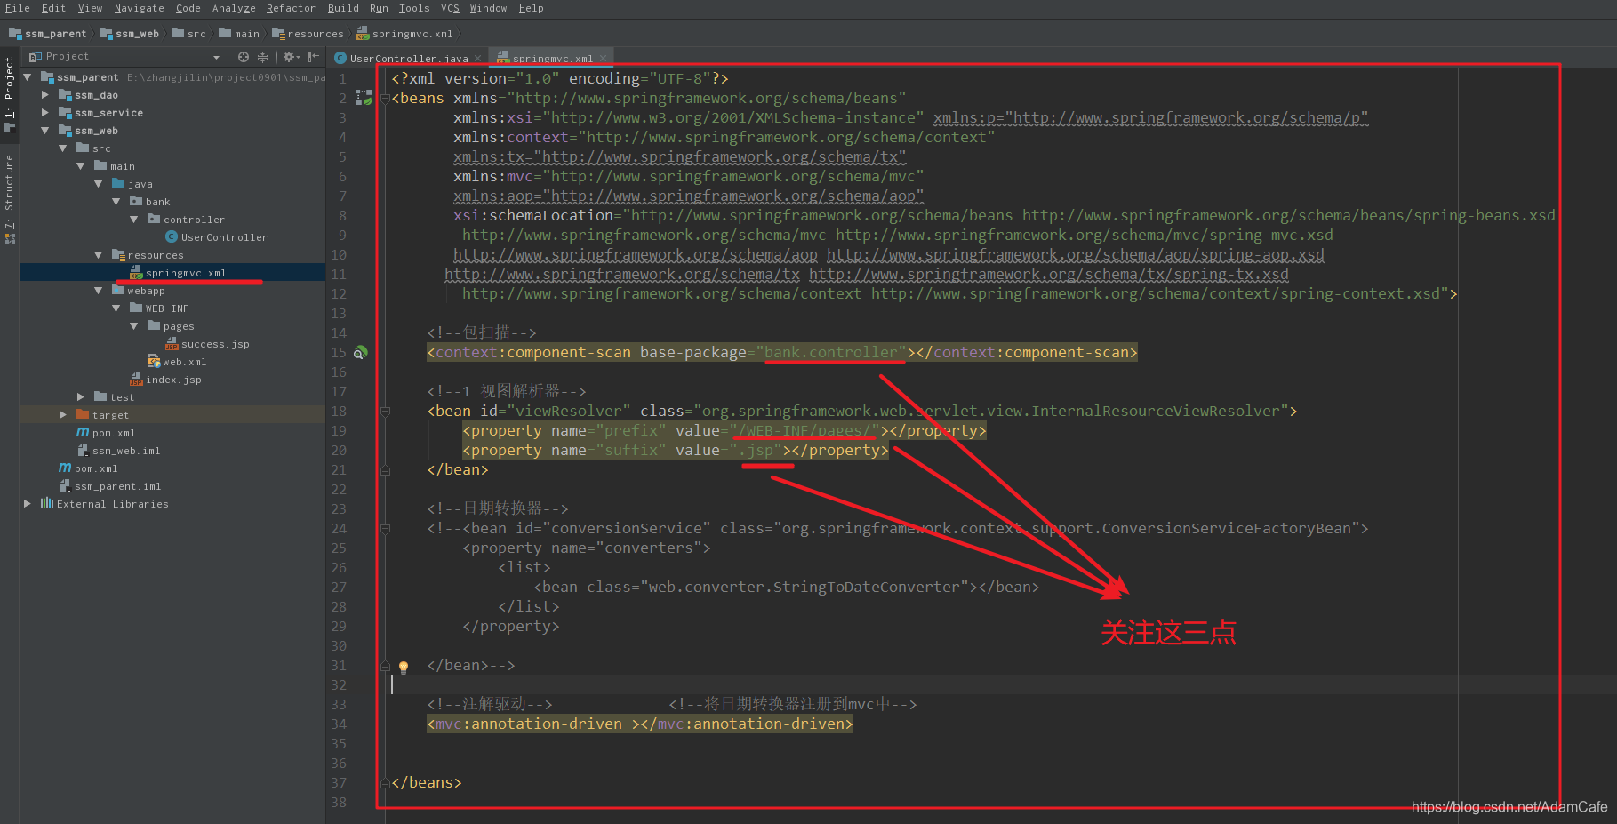
Task: Collapse the ssm_parent root node
Action: coord(28,77)
